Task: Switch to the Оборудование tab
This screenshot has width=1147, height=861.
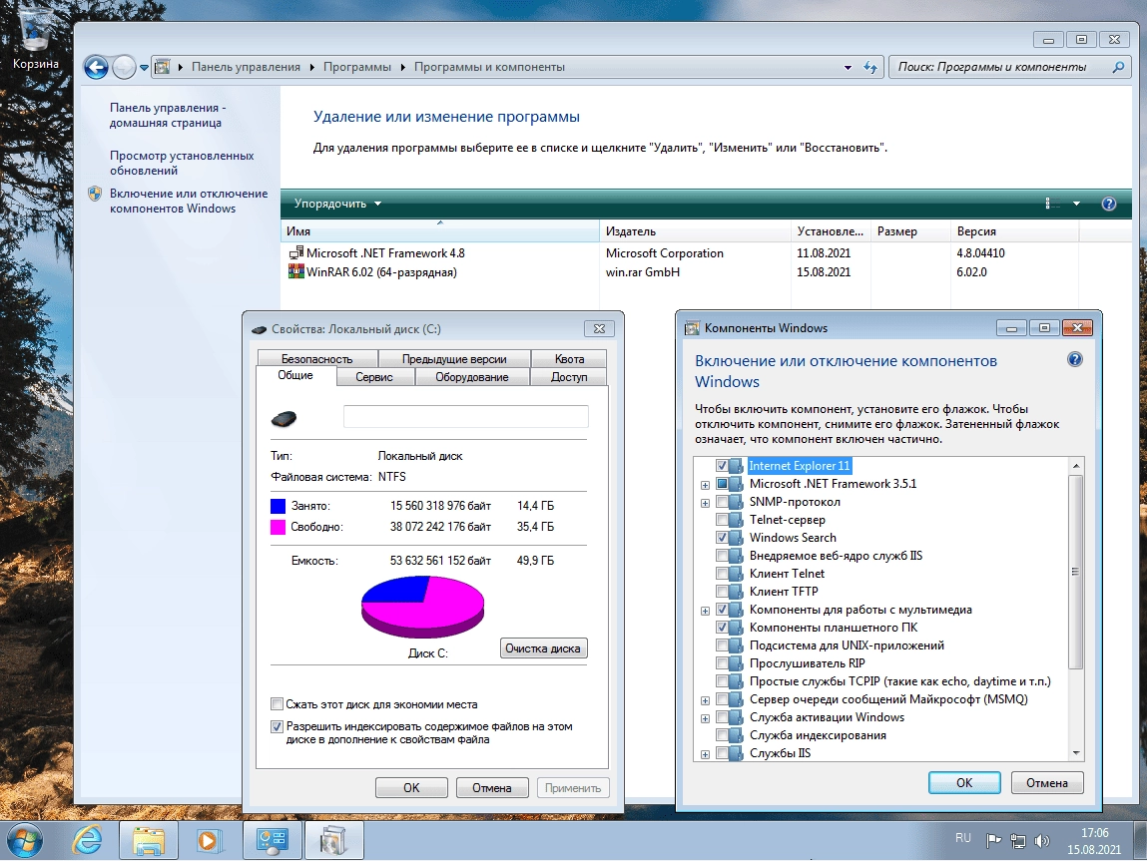Action: tap(472, 377)
